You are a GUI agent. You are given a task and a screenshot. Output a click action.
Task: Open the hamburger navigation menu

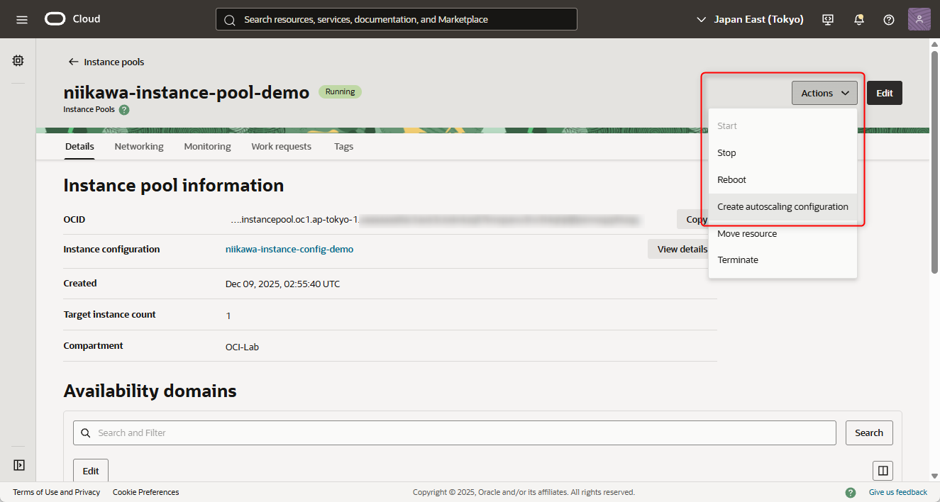22,19
